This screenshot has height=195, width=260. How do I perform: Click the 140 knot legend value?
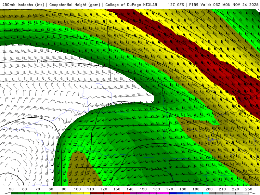[x=130, y=189]
